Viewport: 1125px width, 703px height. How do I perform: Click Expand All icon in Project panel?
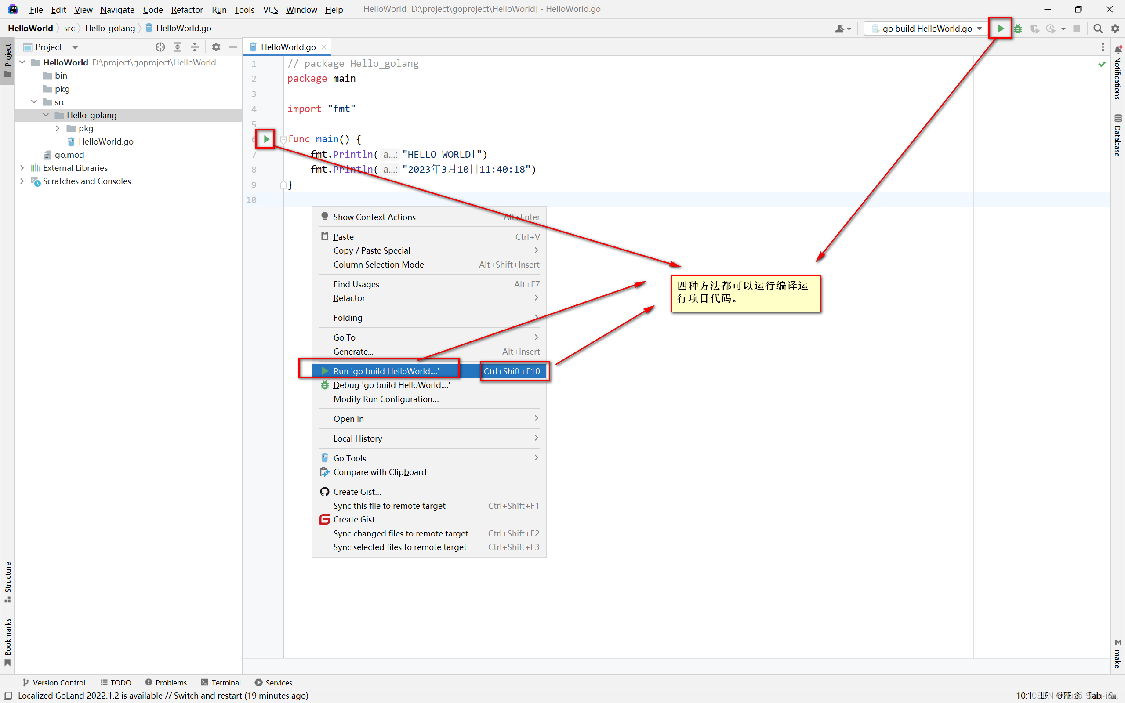click(x=178, y=47)
